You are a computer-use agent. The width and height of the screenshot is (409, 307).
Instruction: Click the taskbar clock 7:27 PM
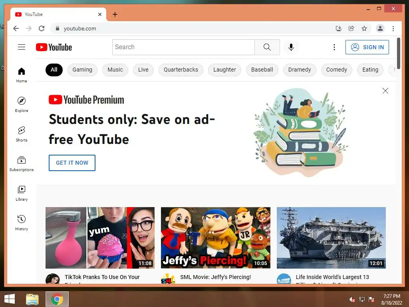coord(391,296)
